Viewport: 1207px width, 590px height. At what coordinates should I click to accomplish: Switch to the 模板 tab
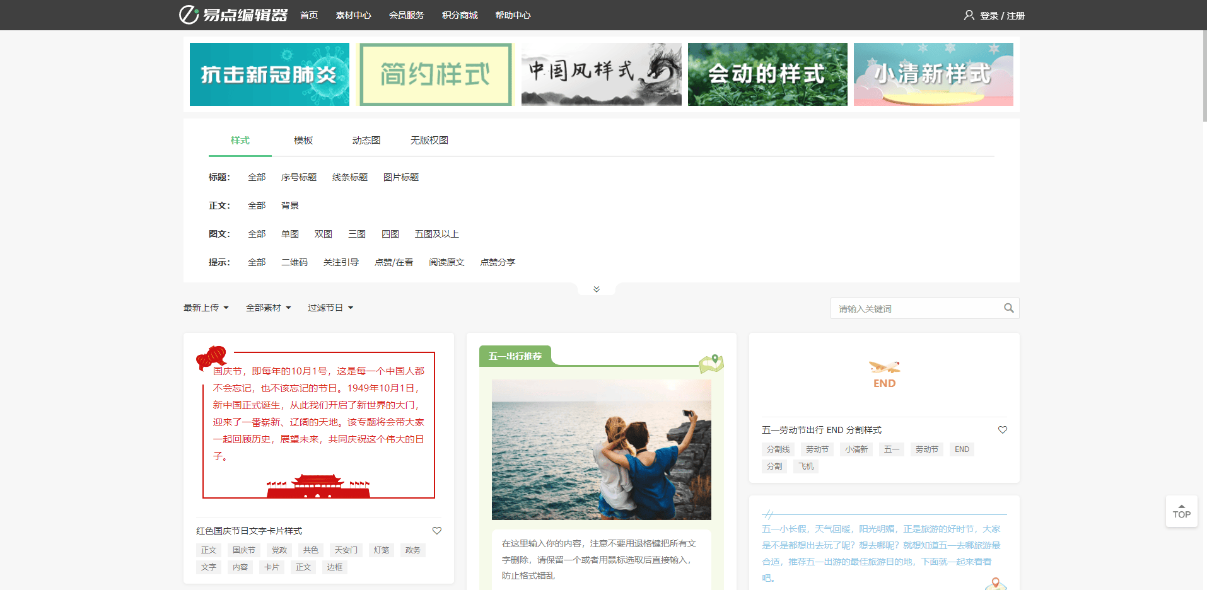click(x=303, y=140)
